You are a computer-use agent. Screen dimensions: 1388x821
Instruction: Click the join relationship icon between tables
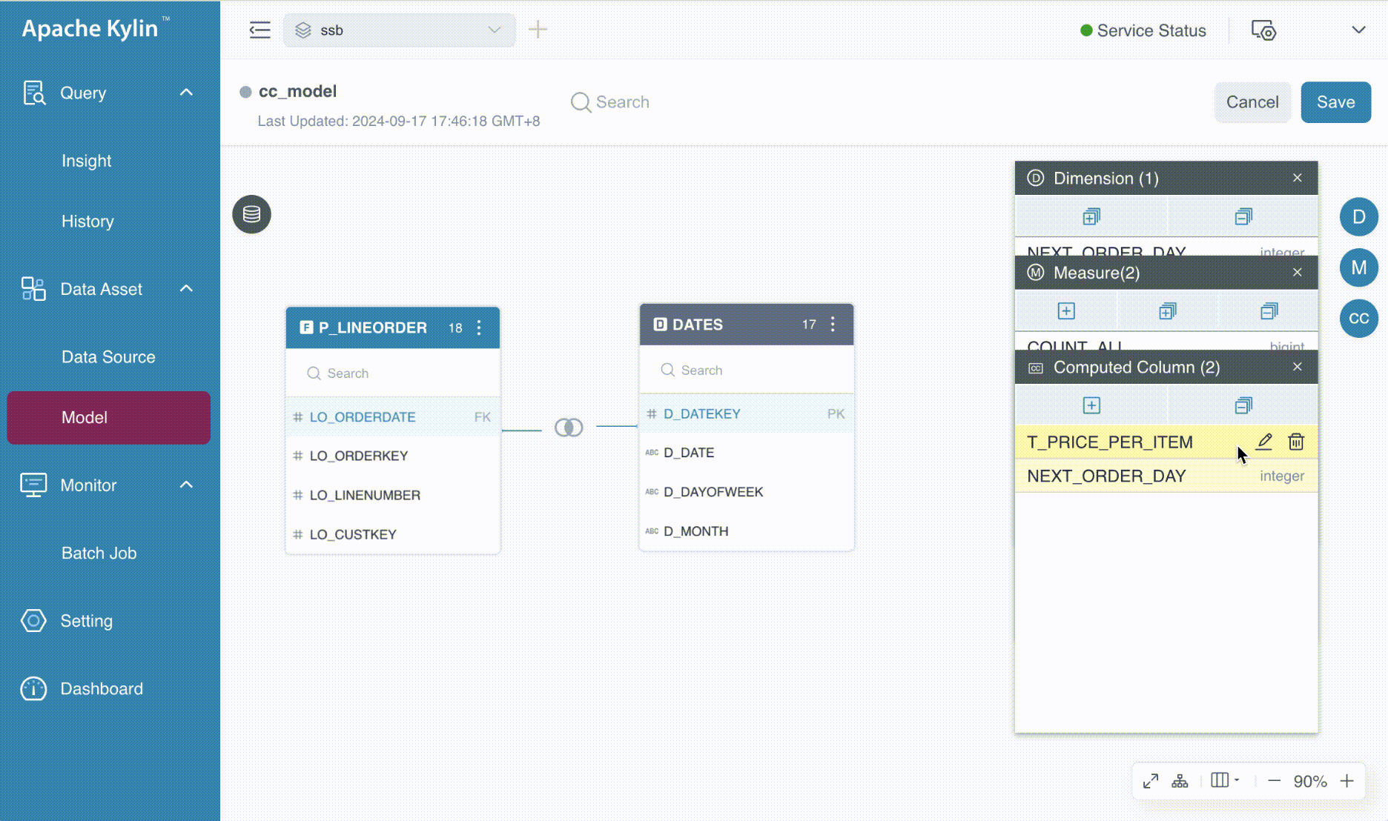[569, 428]
